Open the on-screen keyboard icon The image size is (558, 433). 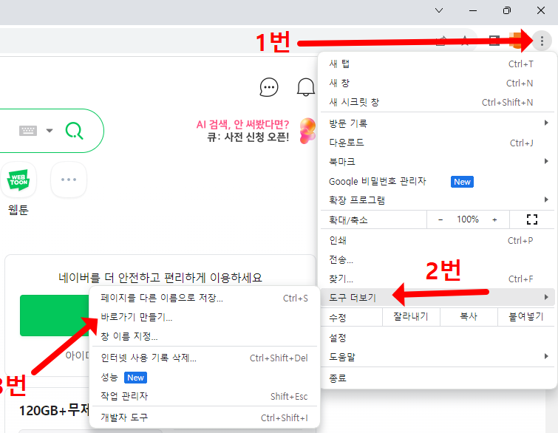(x=28, y=131)
